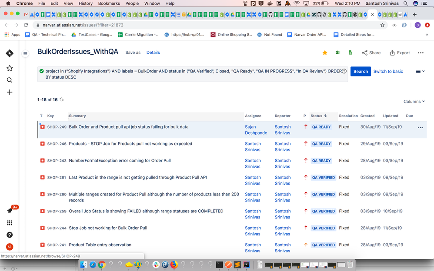Click the Share button
This screenshot has width=434, height=271.
371,53
